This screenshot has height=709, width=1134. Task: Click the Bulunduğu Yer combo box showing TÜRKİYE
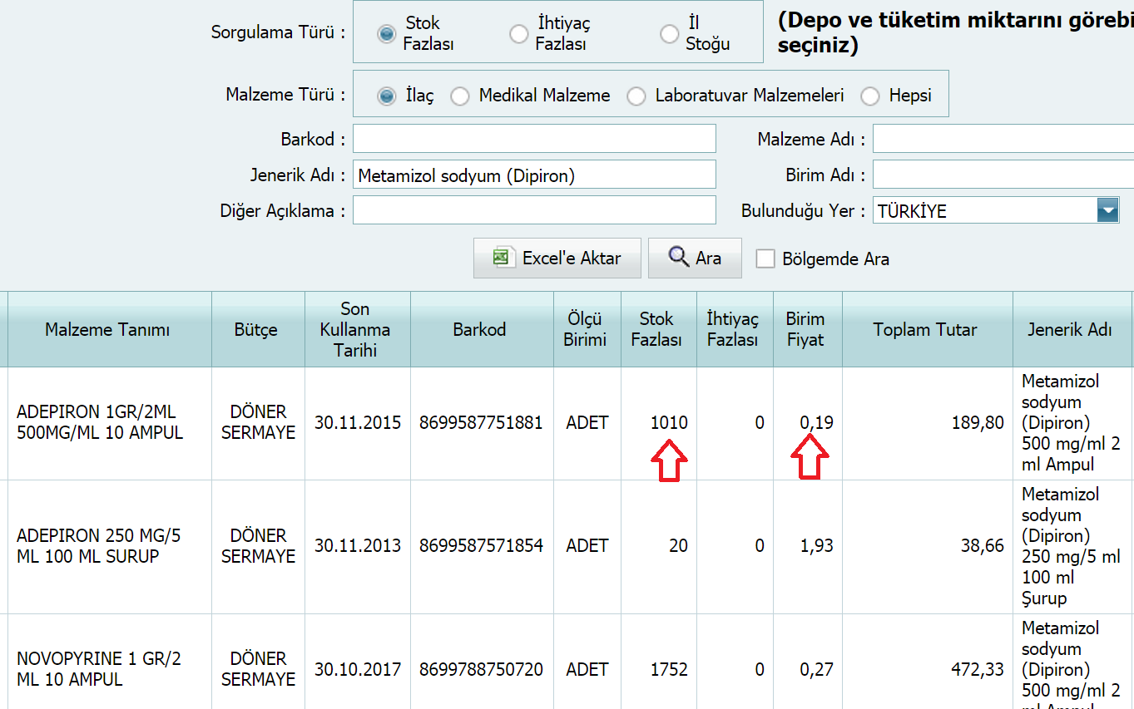click(x=996, y=210)
